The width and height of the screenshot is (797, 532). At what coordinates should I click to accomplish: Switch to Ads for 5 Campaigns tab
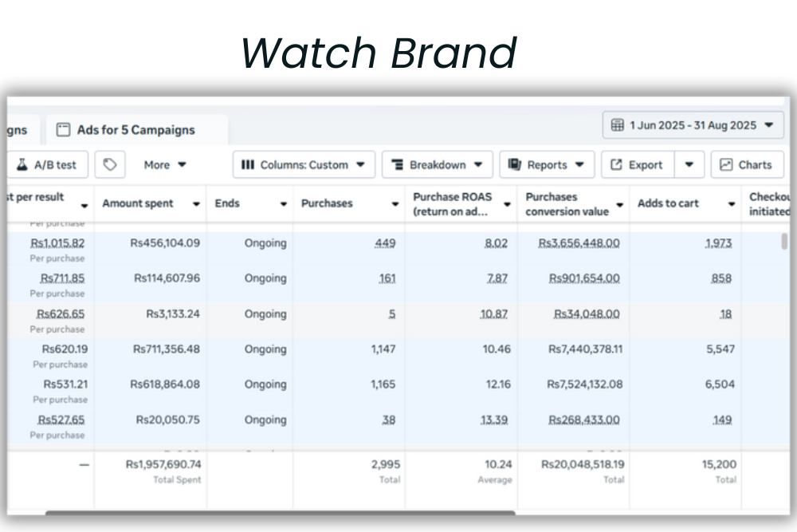(135, 130)
